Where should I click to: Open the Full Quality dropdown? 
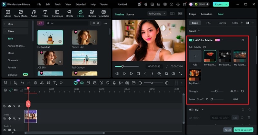[x=157, y=14]
